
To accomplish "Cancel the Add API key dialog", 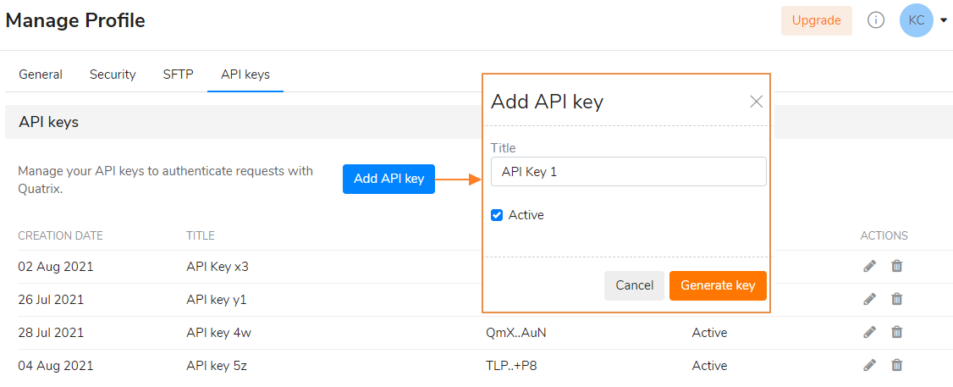I will (x=634, y=285).
